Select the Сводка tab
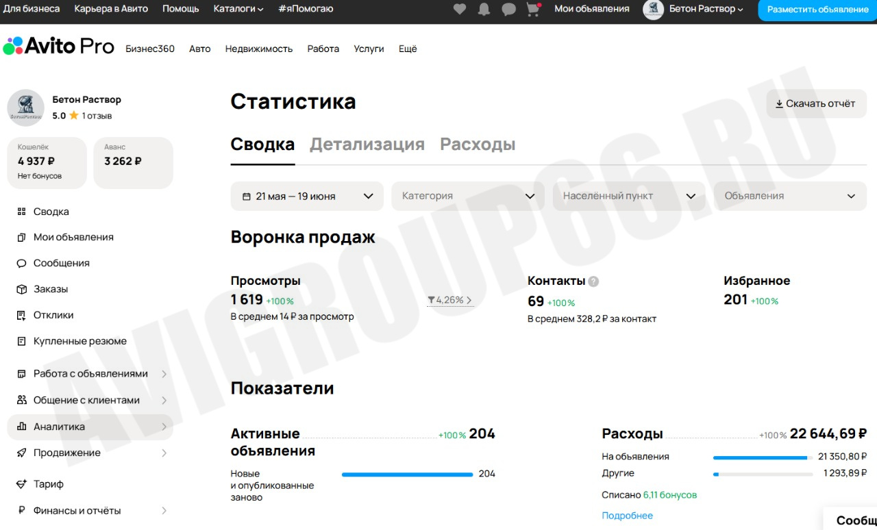 262,144
